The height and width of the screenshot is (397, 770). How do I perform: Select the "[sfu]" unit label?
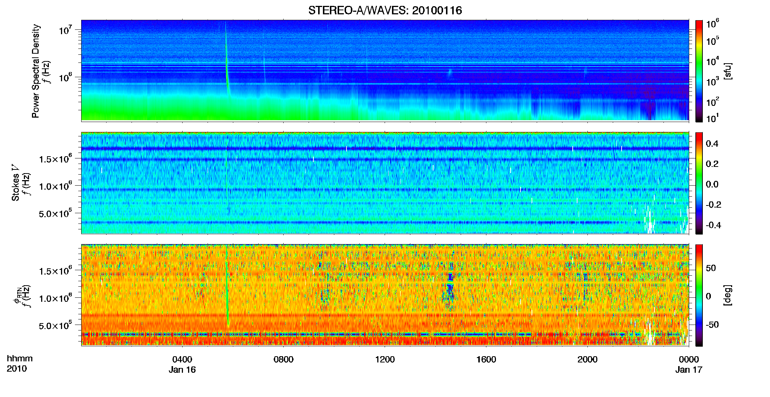coord(728,71)
